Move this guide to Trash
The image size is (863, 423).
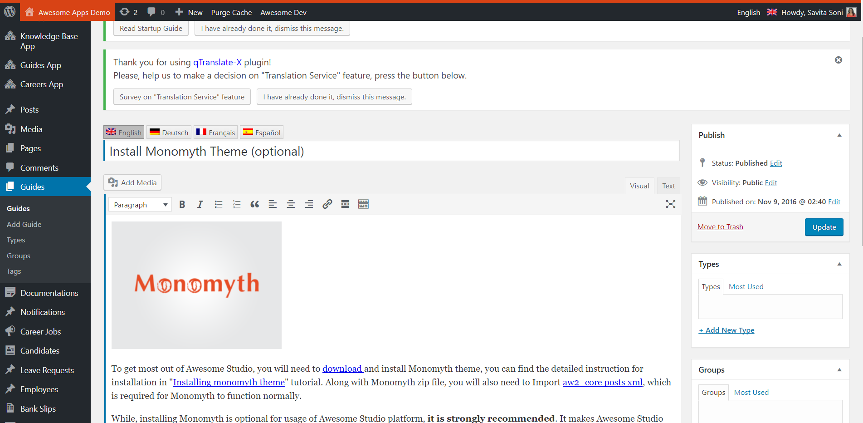pos(720,226)
